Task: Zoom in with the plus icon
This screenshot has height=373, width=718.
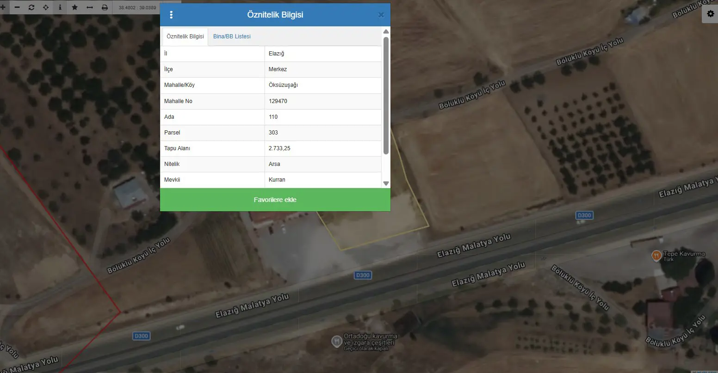Action: [x=3, y=7]
